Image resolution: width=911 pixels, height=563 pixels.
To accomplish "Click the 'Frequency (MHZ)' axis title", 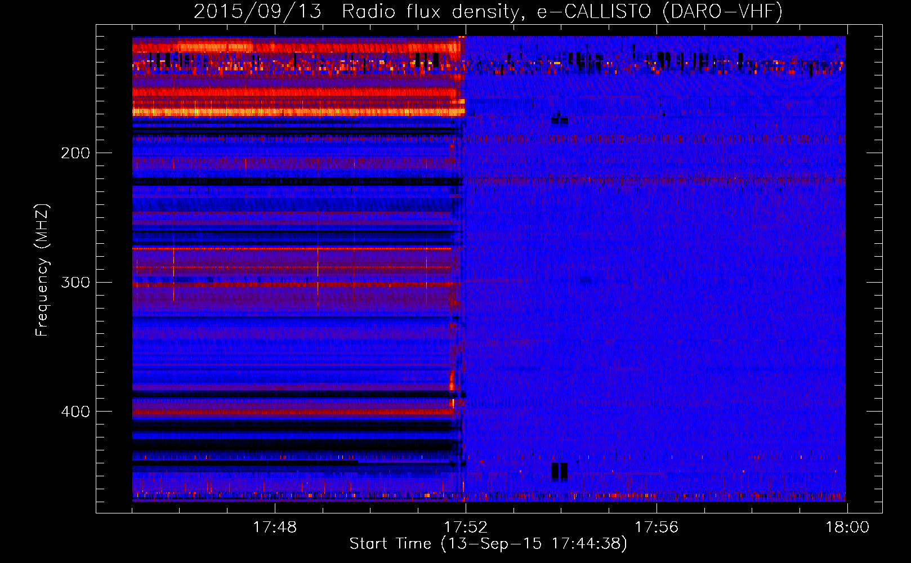I will pyautogui.click(x=42, y=270).
